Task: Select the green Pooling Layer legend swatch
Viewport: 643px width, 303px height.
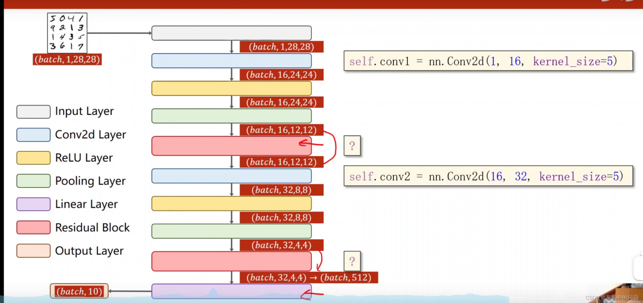Action: (34, 181)
